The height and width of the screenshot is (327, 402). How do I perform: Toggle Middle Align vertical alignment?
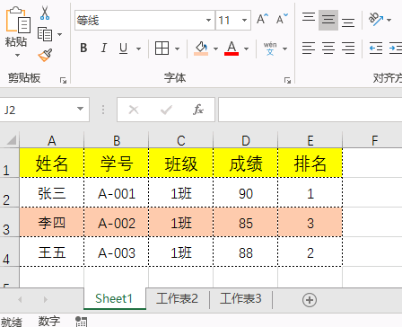click(x=328, y=20)
